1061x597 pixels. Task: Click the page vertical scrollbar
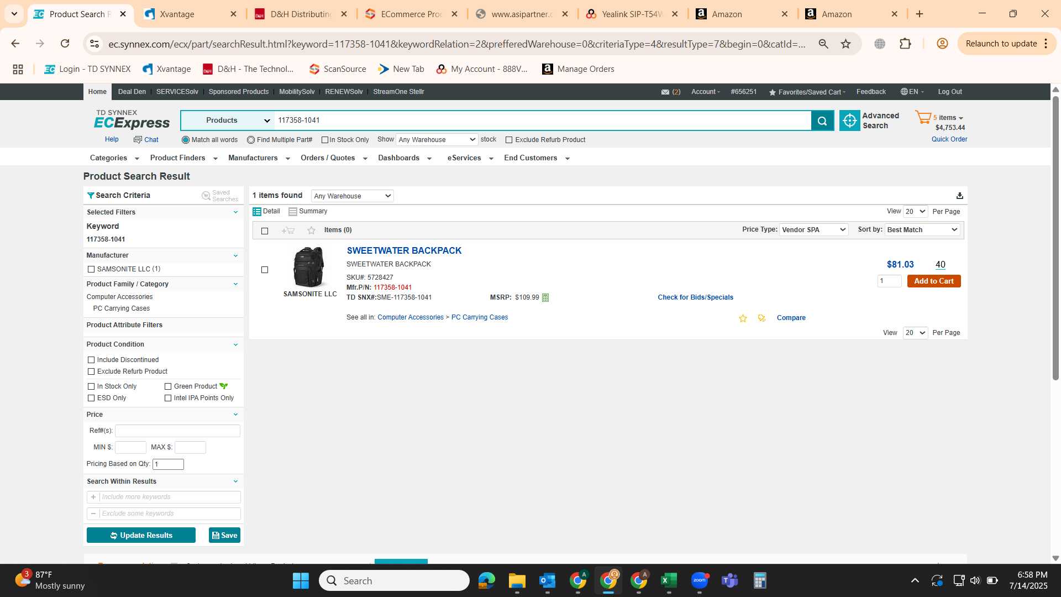pos(1055,238)
